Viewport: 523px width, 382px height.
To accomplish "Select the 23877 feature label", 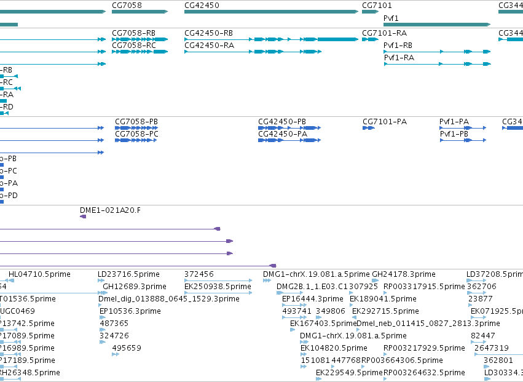I will click(x=481, y=299).
